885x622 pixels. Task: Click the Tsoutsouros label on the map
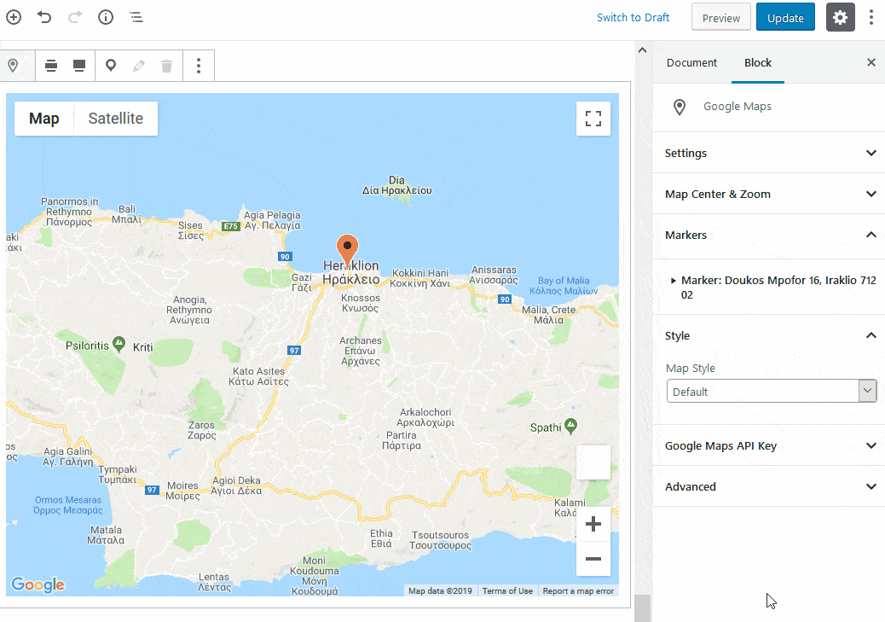coord(440,540)
